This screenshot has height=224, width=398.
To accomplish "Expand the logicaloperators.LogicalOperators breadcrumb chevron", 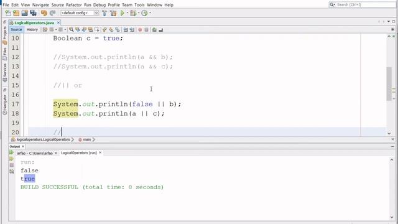I will coord(73,139).
